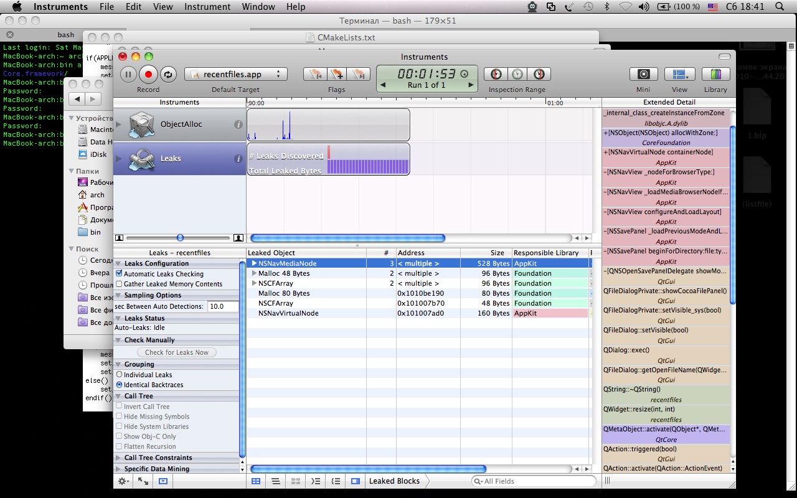This screenshot has width=797, height=498.
Task: Enable Gather Leaked Memory Contents
Action: (x=119, y=284)
